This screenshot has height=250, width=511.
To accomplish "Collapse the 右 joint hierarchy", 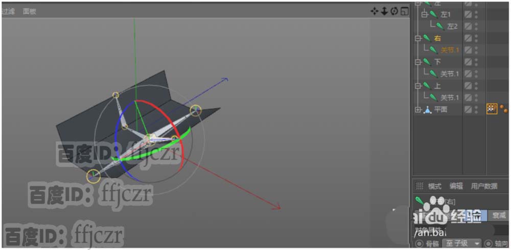I will tap(418, 38).
